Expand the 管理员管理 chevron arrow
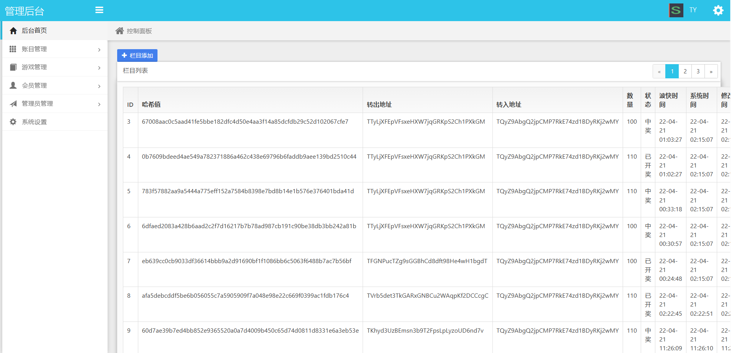Viewport: 731px width, 353px height. click(x=99, y=104)
